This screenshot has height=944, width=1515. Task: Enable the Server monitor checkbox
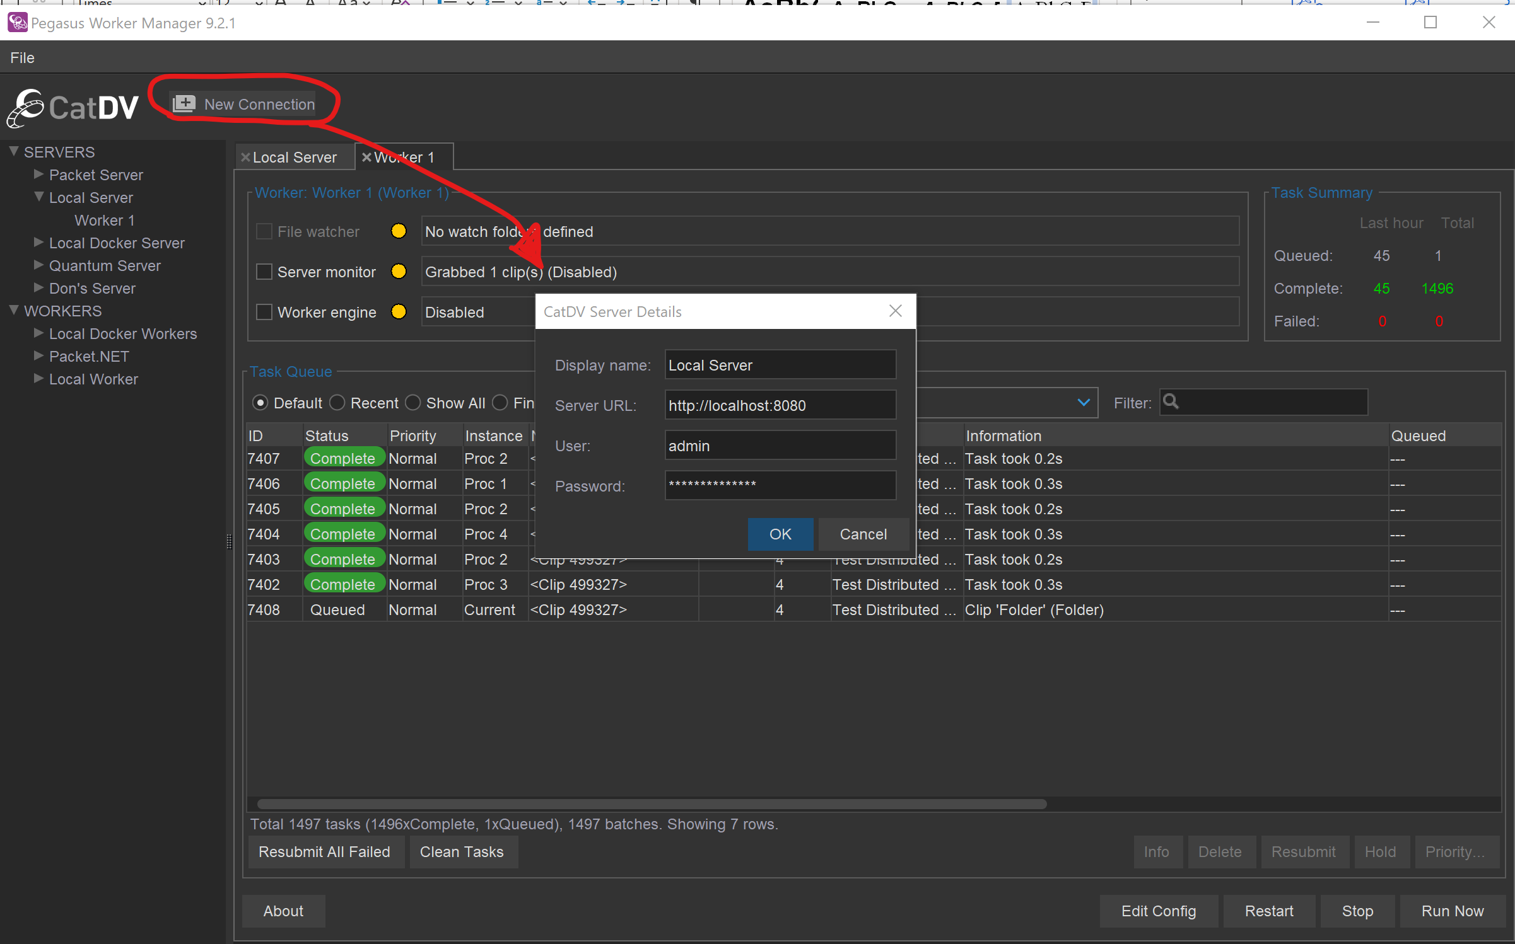point(264,272)
